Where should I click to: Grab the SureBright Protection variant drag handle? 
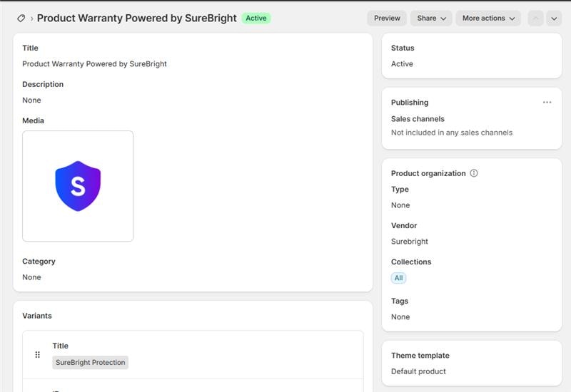tap(38, 354)
